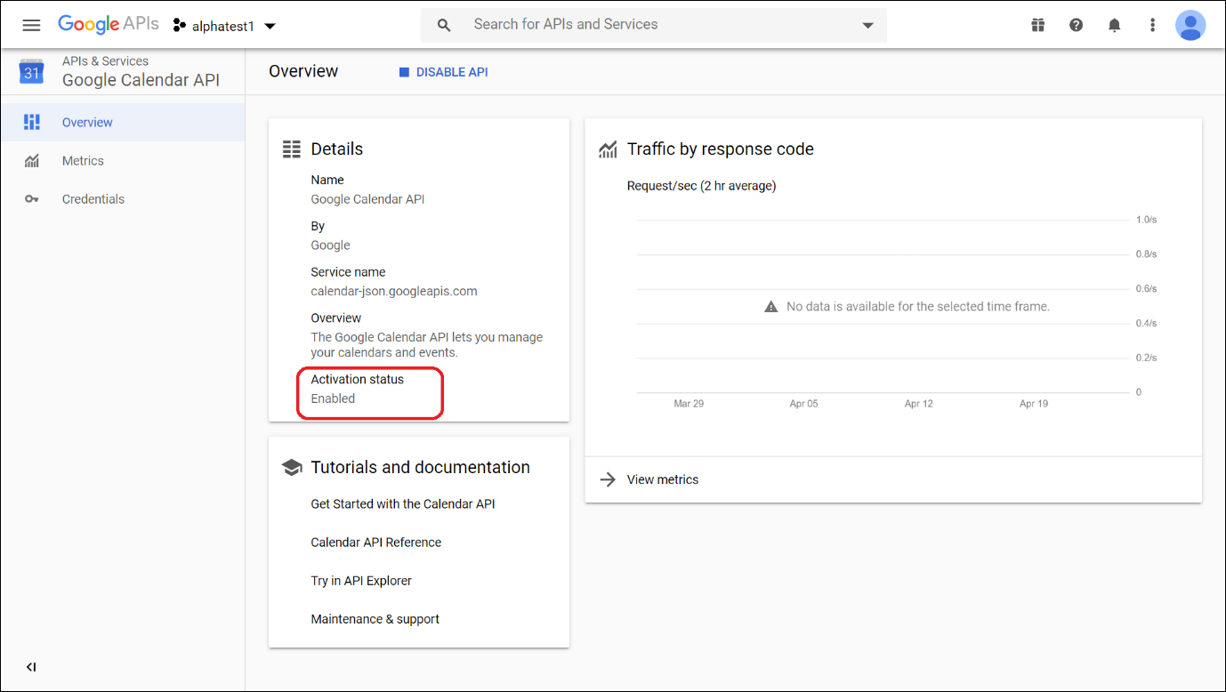Select Overview in the sidebar
The width and height of the screenshot is (1226, 692).
[87, 123]
